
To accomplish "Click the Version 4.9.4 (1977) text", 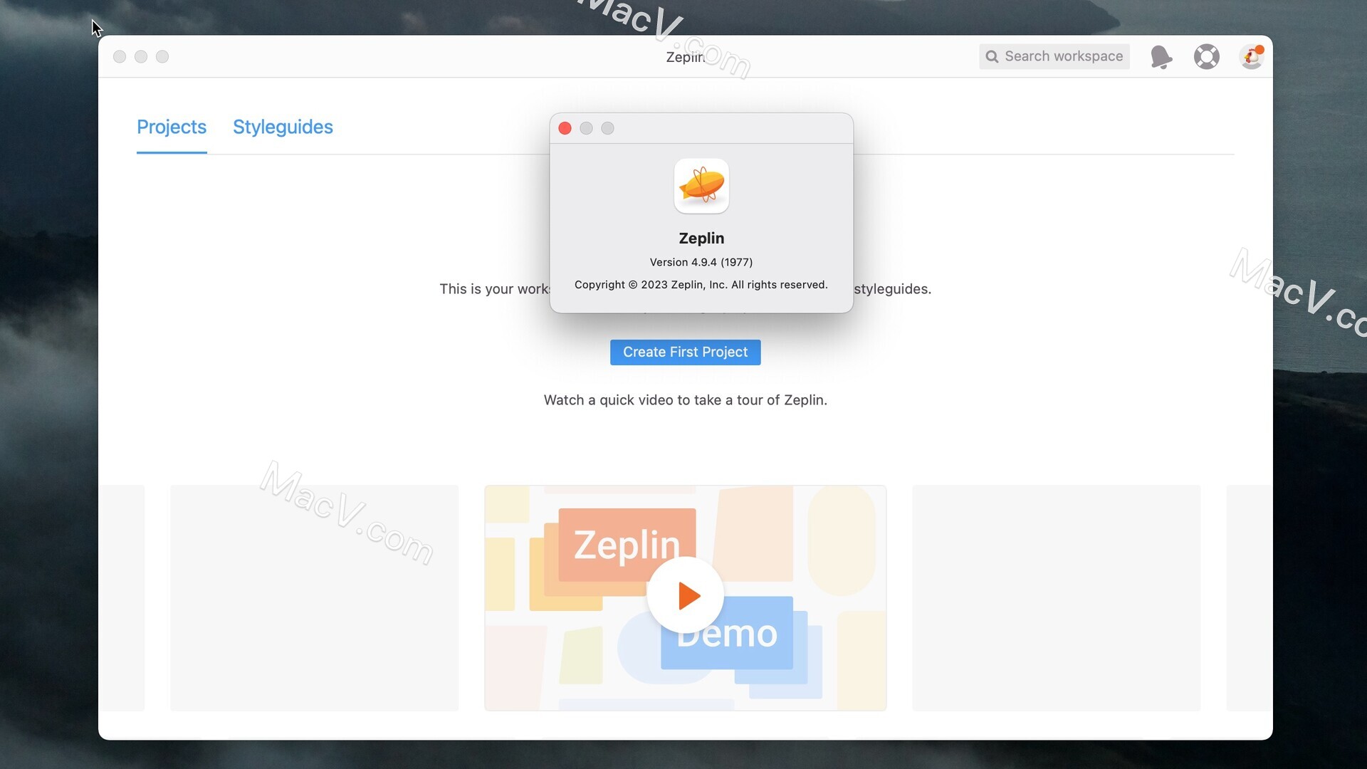I will (701, 262).
